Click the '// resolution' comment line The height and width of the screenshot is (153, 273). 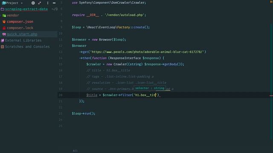126,83
